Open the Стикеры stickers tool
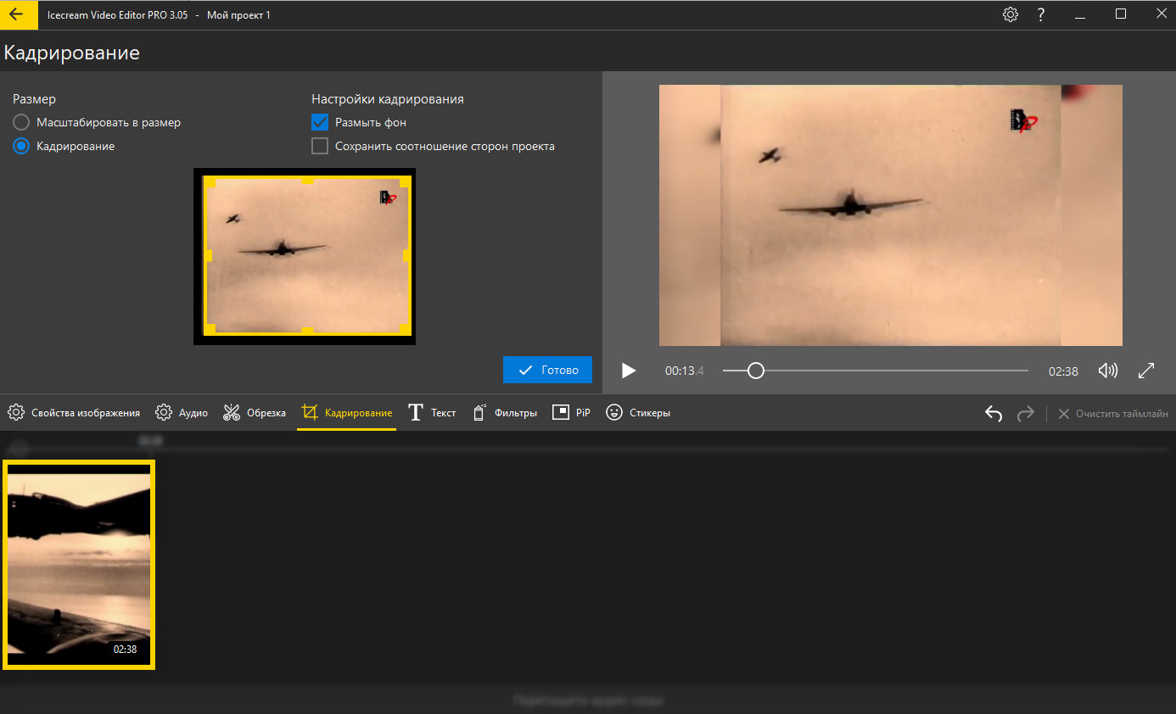Viewport: 1176px width, 714px height. point(638,413)
